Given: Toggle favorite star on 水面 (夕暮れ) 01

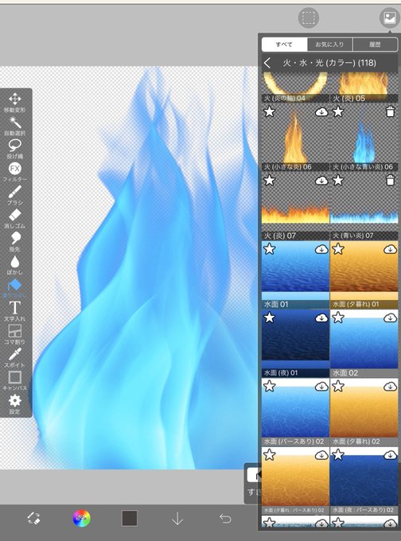Looking at the screenshot, I should point(338,249).
